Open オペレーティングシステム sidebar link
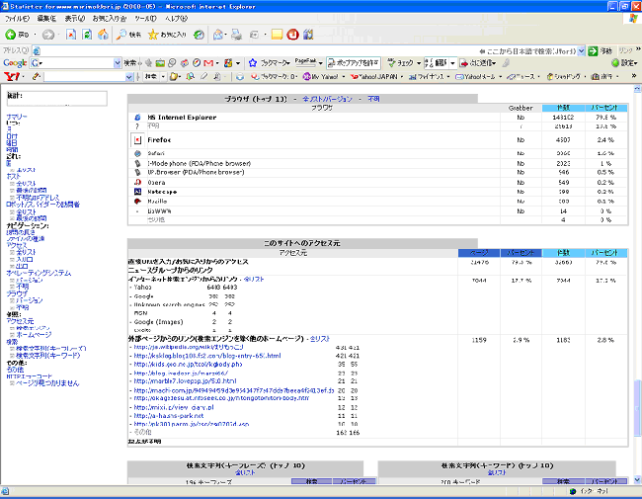This screenshot has height=499, width=642. point(39,273)
